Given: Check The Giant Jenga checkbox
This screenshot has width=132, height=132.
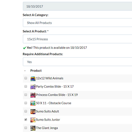Looking at the screenshot, I should [x=26, y=128].
